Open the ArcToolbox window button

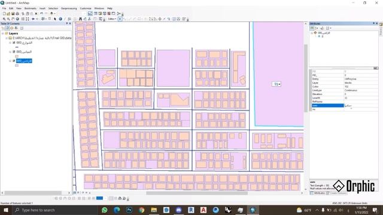109,14
